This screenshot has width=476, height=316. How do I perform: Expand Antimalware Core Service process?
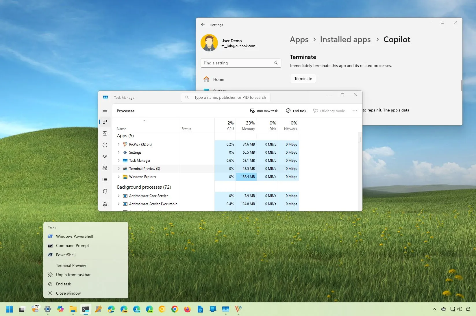[118, 196]
